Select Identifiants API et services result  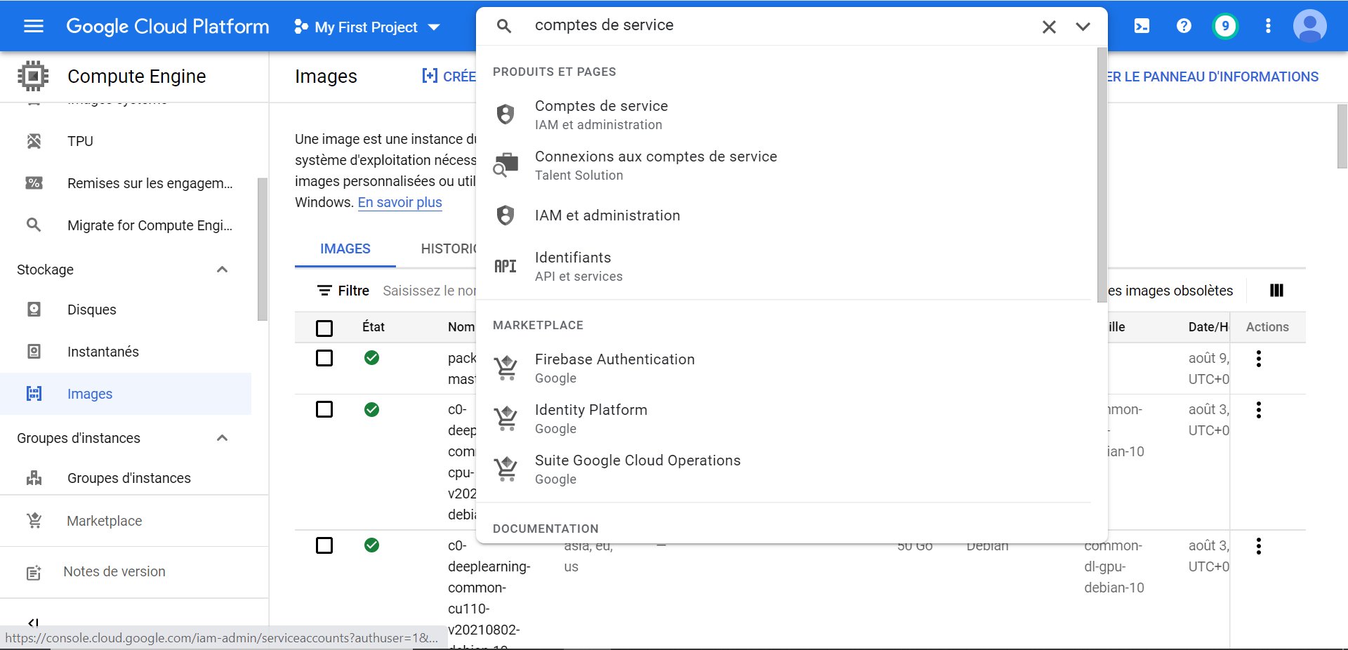coord(786,266)
